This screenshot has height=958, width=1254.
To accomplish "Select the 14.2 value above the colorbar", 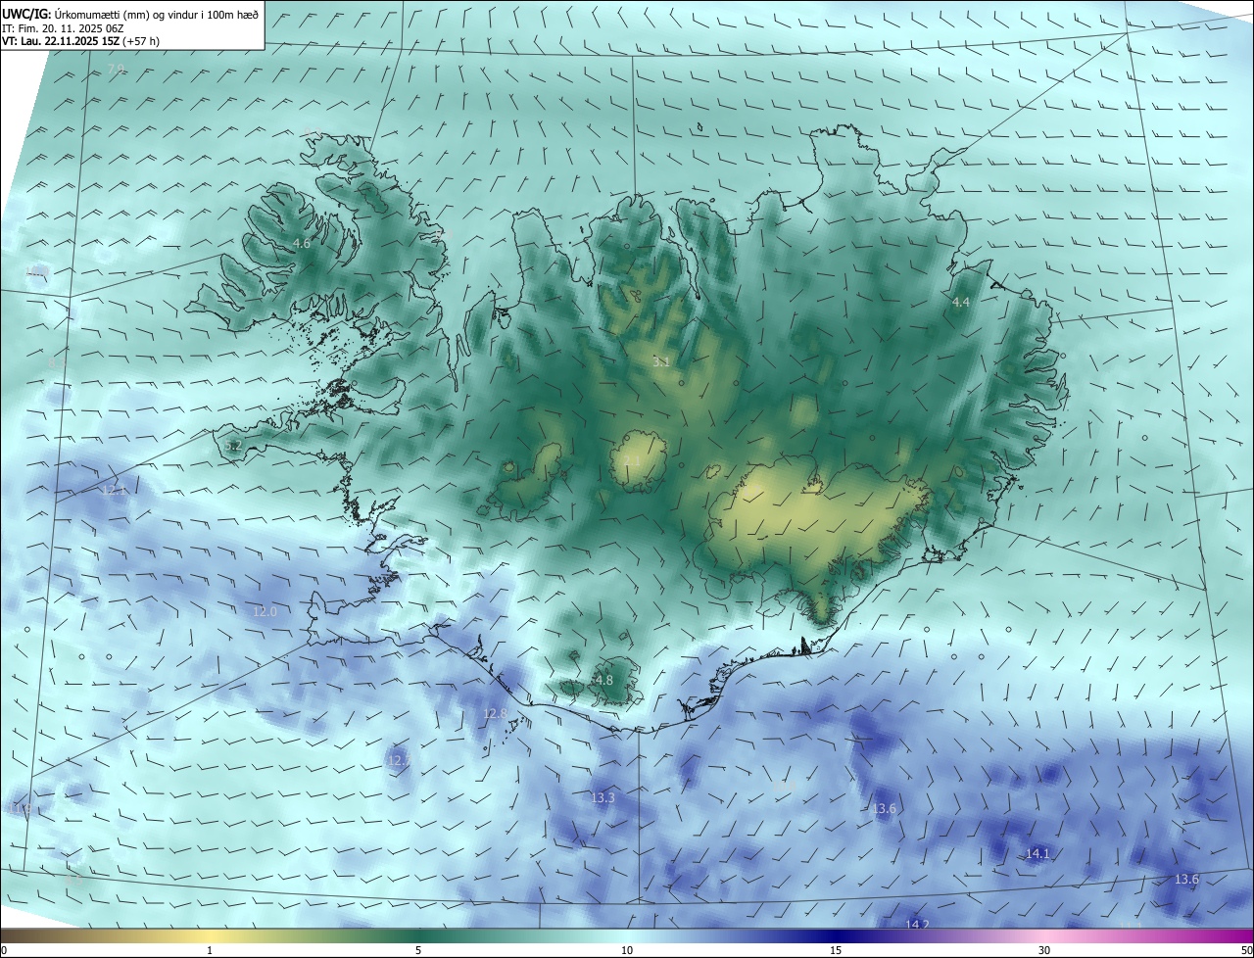I will pos(917,924).
